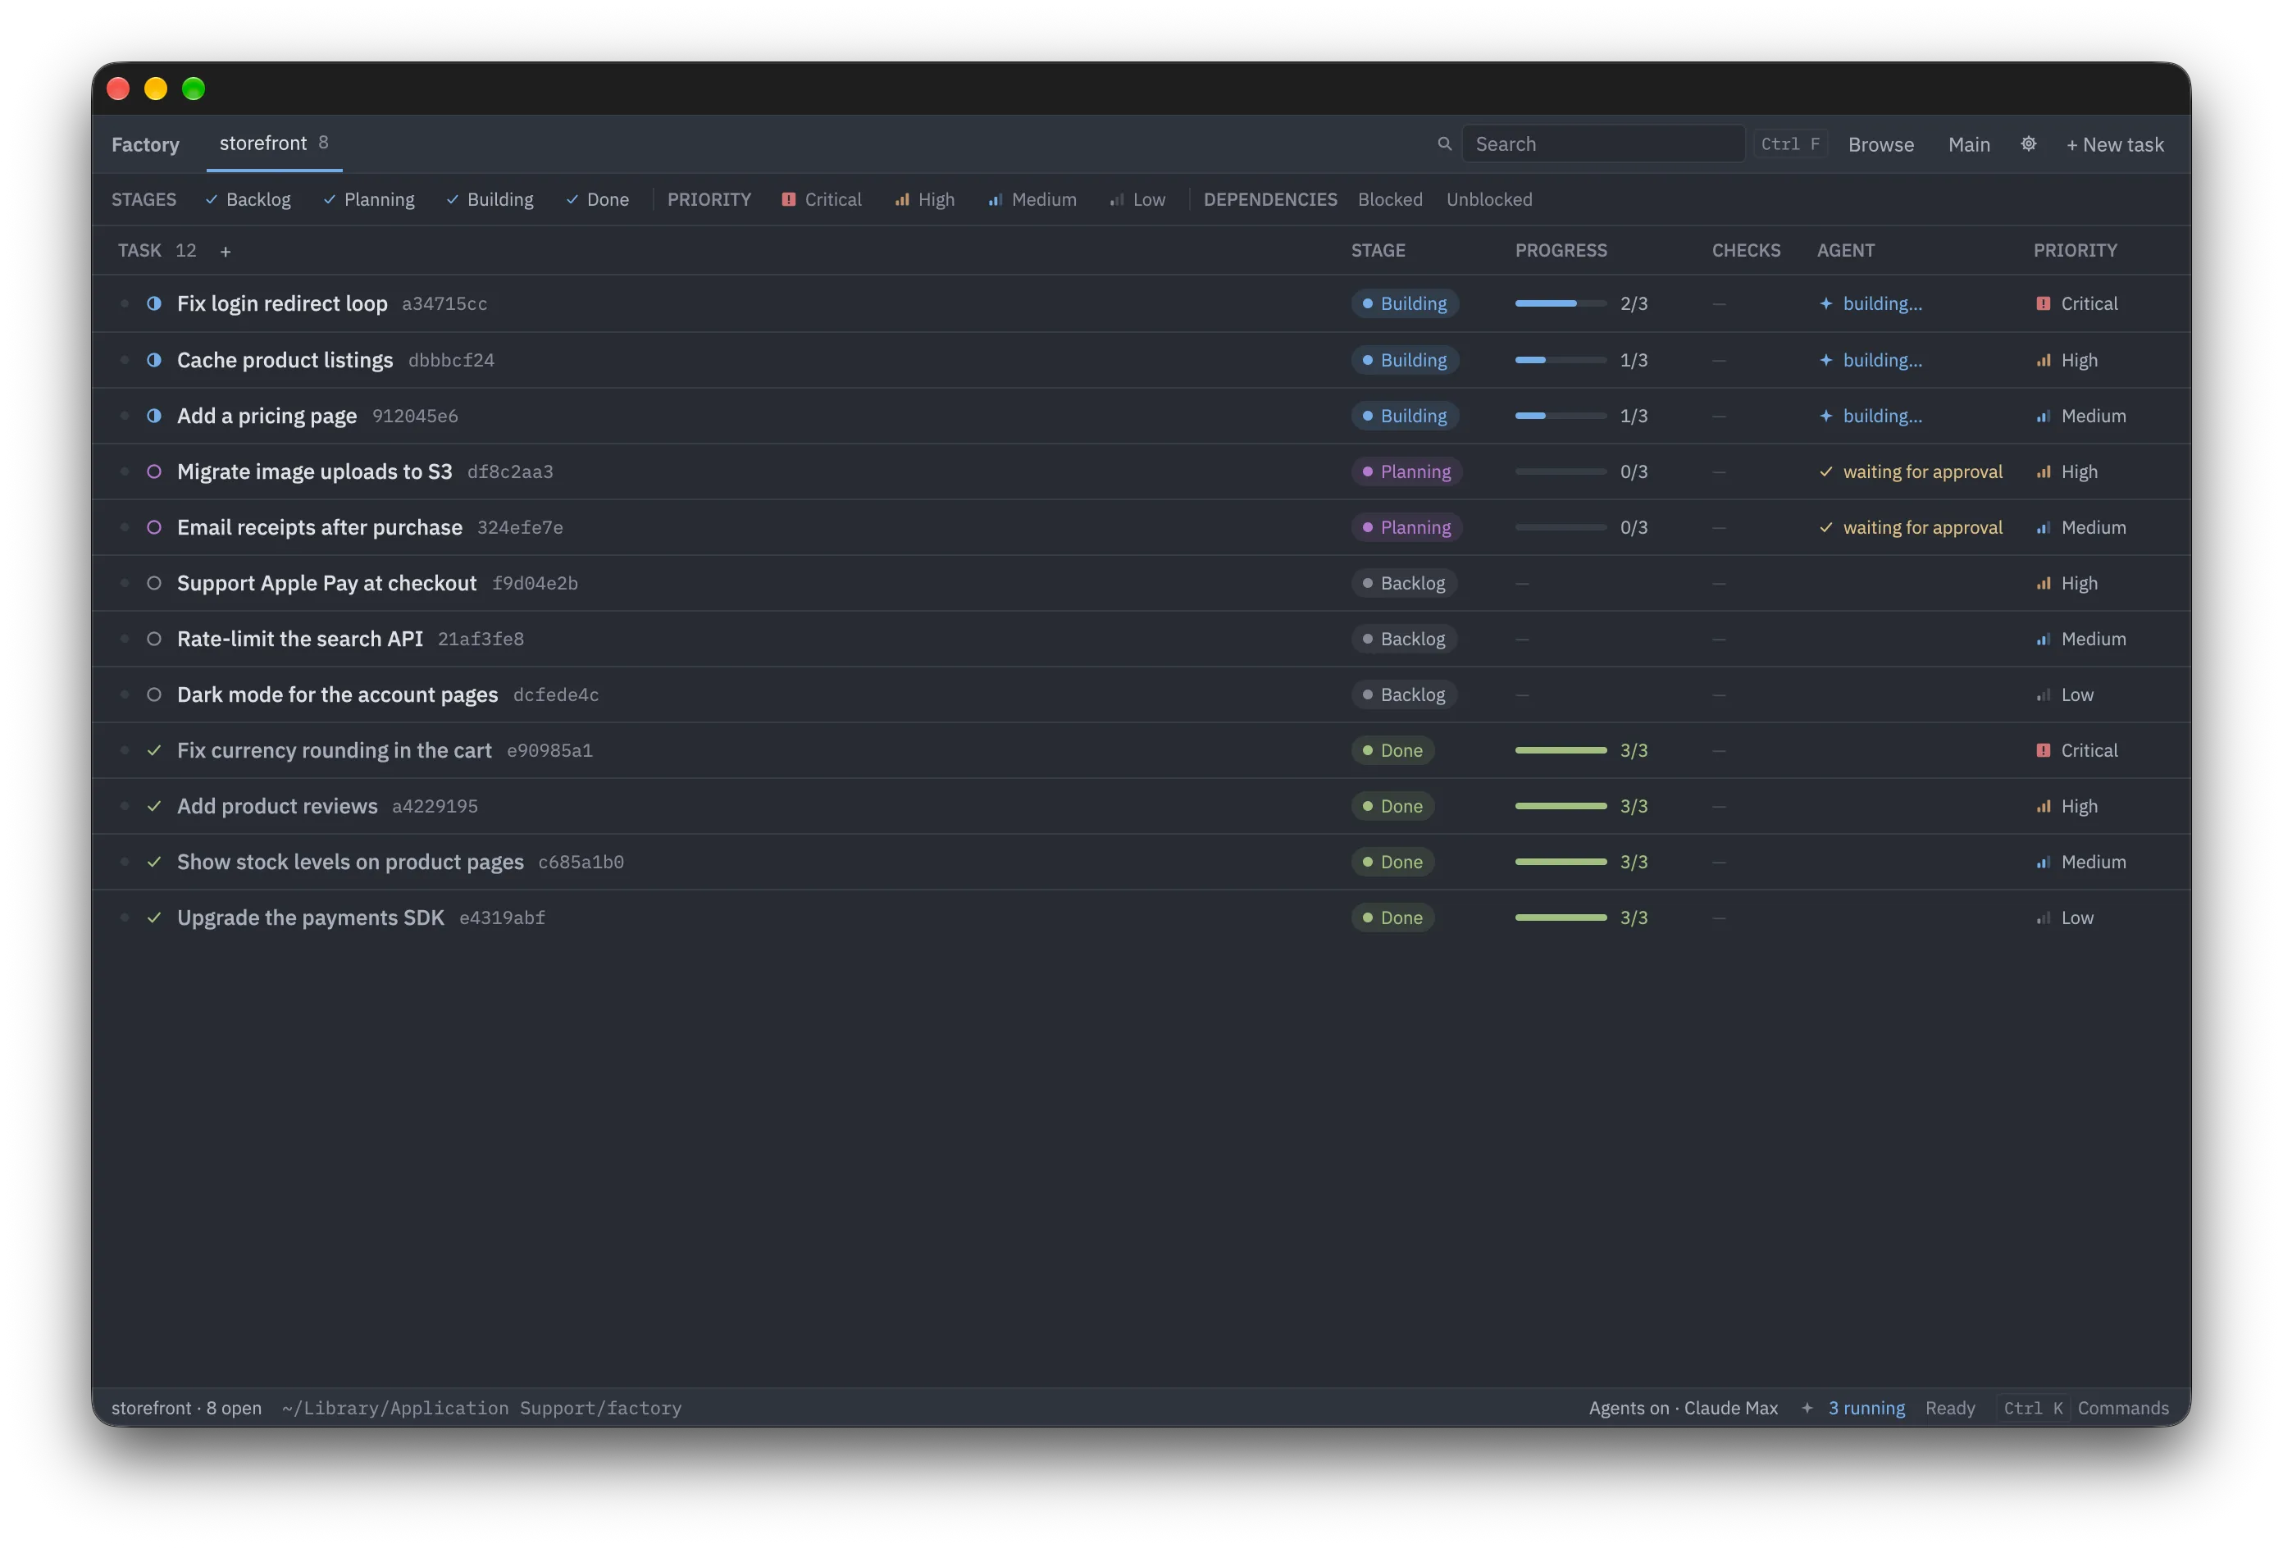Toggle the Medium priority filter
This screenshot has width=2283, height=1548.
[x=1032, y=199]
